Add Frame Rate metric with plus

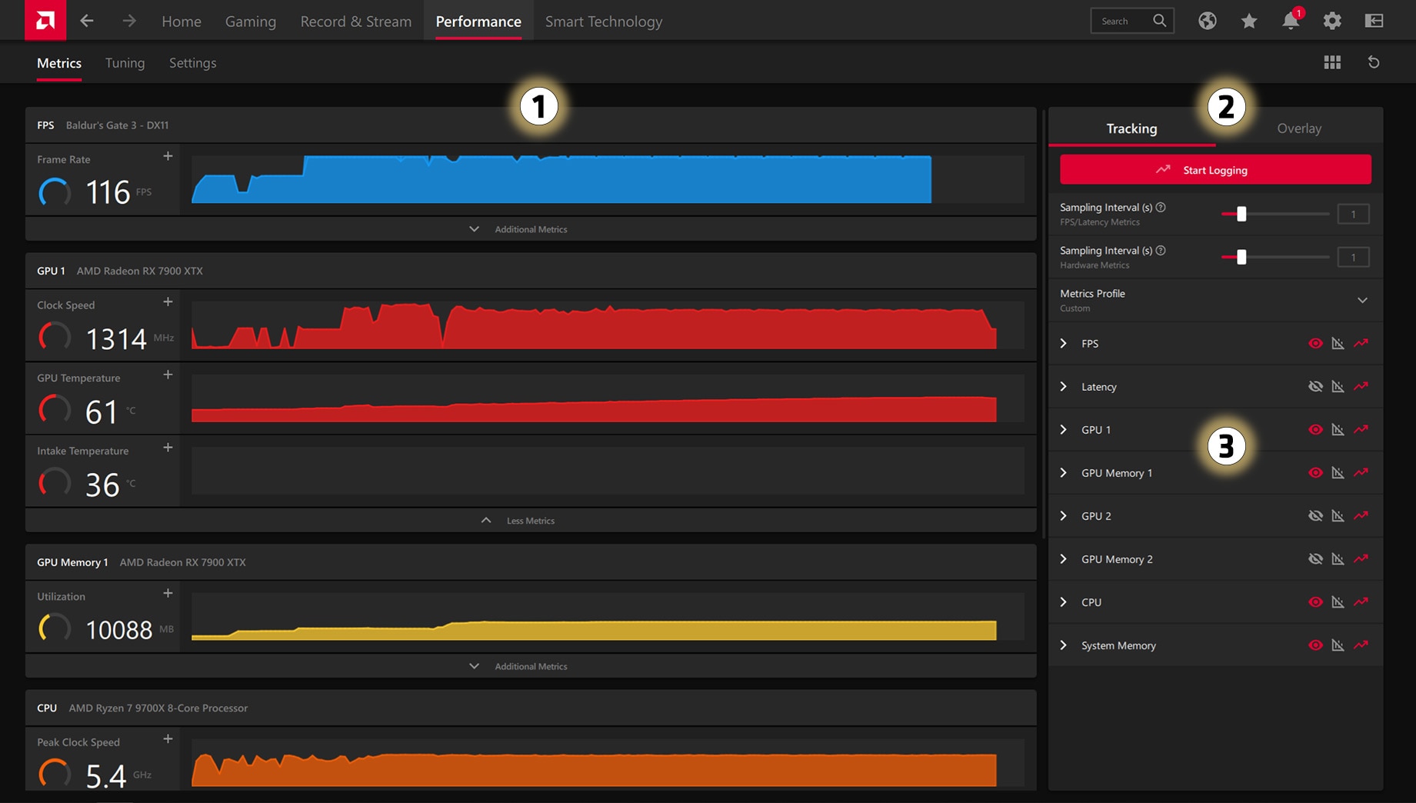coord(168,156)
